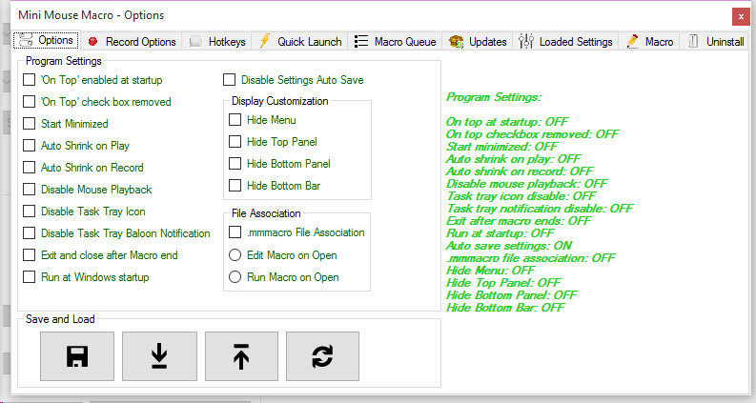Tick 'On Top' check box removed option
Screen dimensions: 756x403
[30, 102]
